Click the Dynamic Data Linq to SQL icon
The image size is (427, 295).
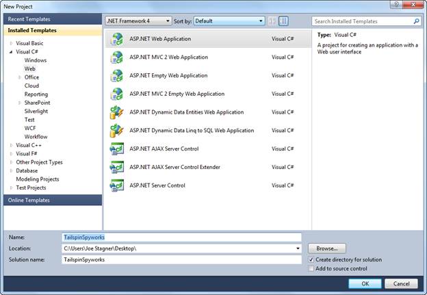pyautogui.click(x=116, y=131)
